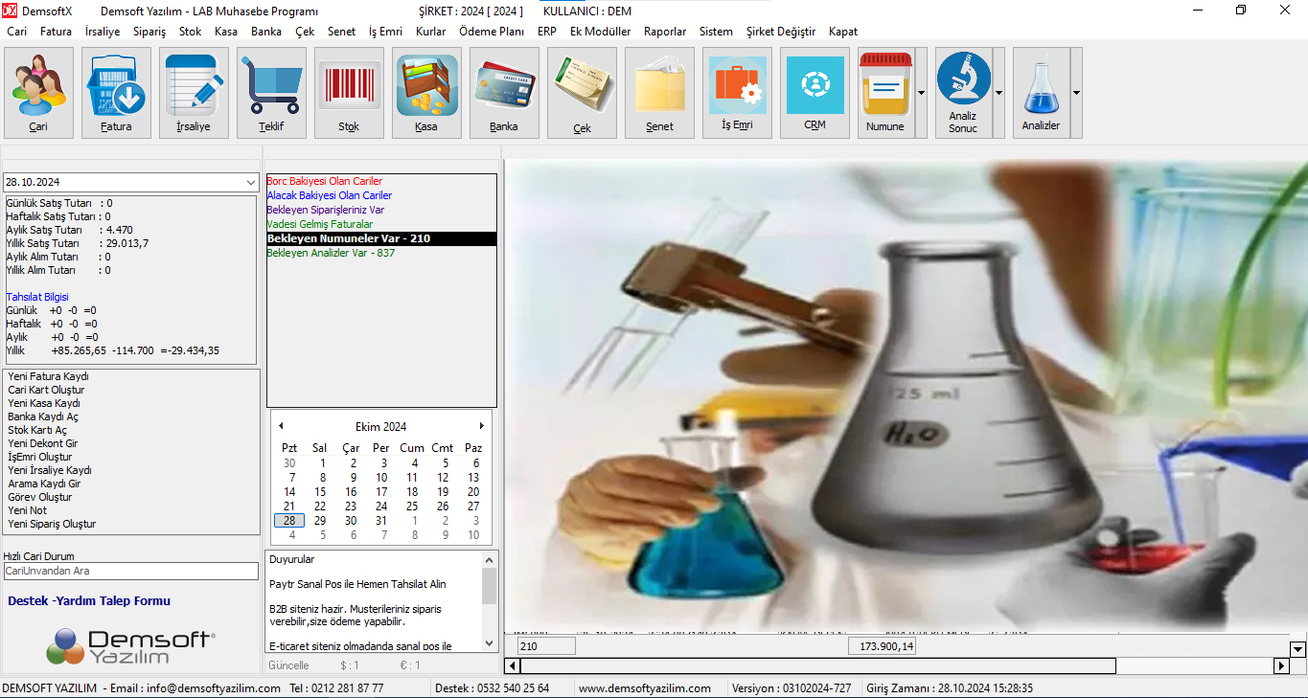The height and width of the screenshot is (698, 1308).
Task: Click the Güncelle currency update label
Action: click(x=289, y=664)
